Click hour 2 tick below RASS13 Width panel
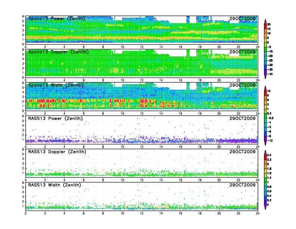The width and height of the screenshot is (296, 229). click(x=45, y=213)
